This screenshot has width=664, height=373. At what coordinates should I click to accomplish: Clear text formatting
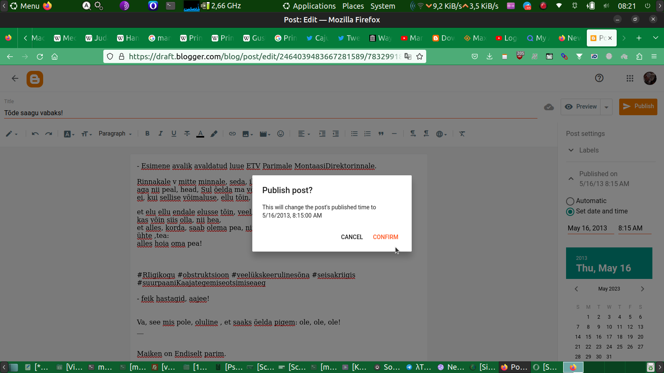click(x=462, y=133)
